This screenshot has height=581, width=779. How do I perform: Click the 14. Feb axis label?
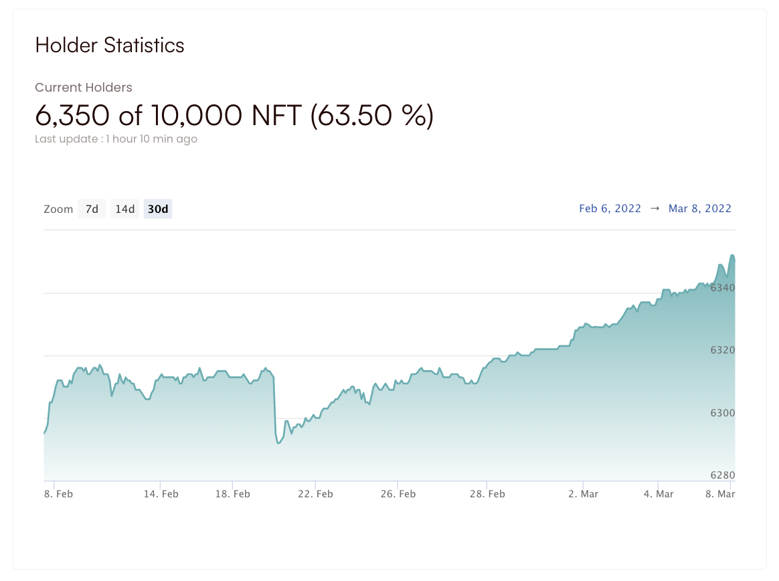pos(161,494)
